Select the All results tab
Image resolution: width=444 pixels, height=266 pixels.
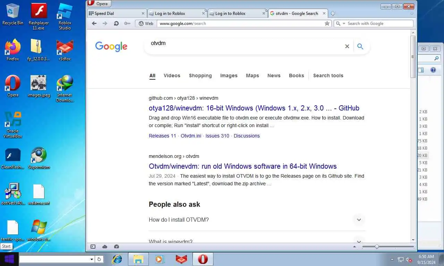click(x=152, y=76)
